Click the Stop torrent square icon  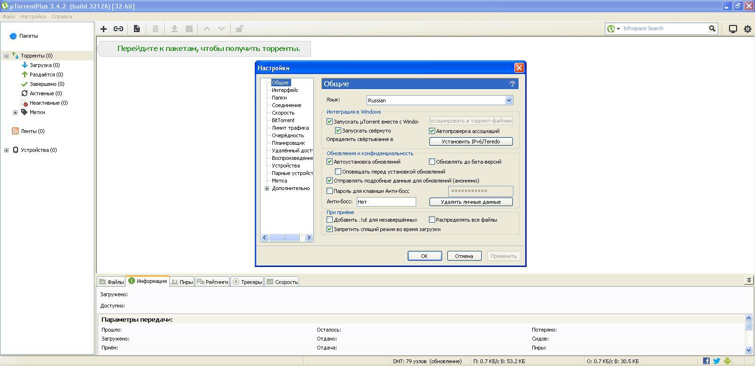pyautogui.click(x=189, y=29)
